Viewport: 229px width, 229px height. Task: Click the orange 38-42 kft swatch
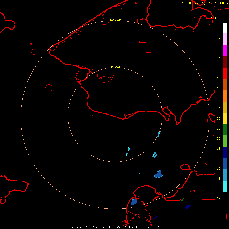pyautogui.click(x=225, y=96)
